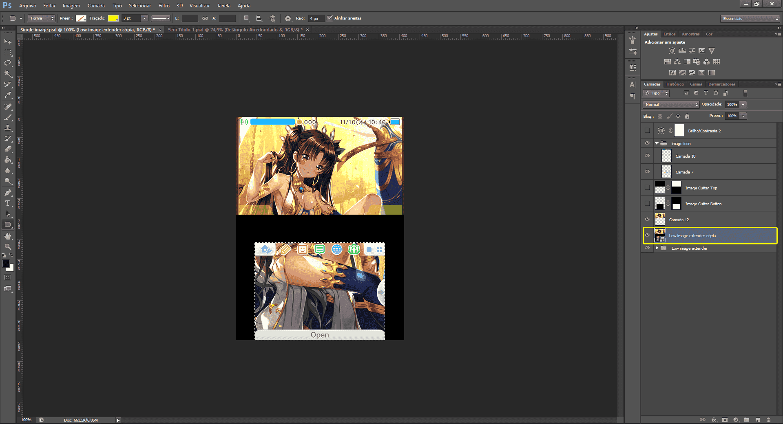783x424 pixels.
Task: Open the Arquivo menu
Action: (28, 6)
